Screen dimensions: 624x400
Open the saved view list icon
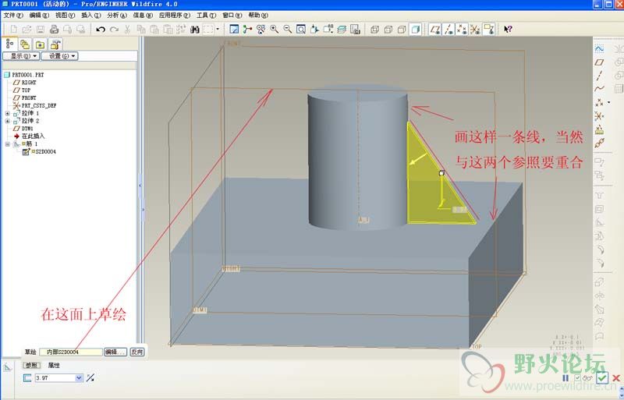tap(328, 29)
